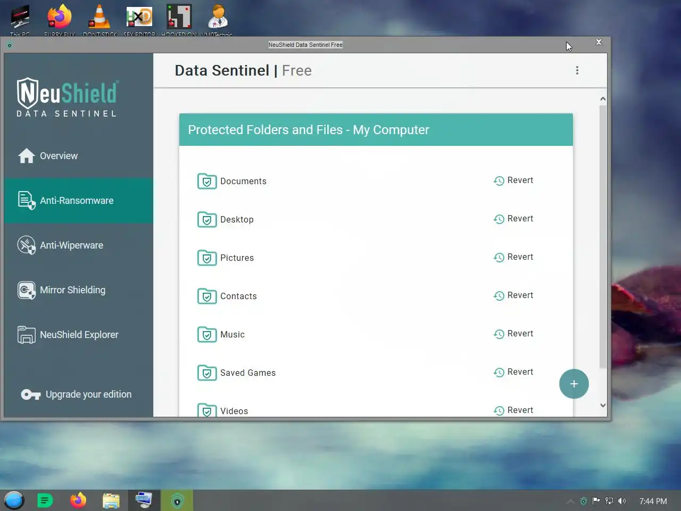This screenshot has height=511, width=681.
Task: Click the network tray icon
Action: 609,501
